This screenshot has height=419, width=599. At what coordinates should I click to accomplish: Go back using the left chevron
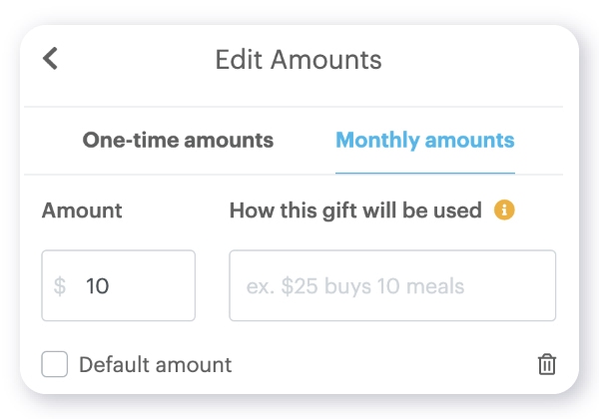51,59
